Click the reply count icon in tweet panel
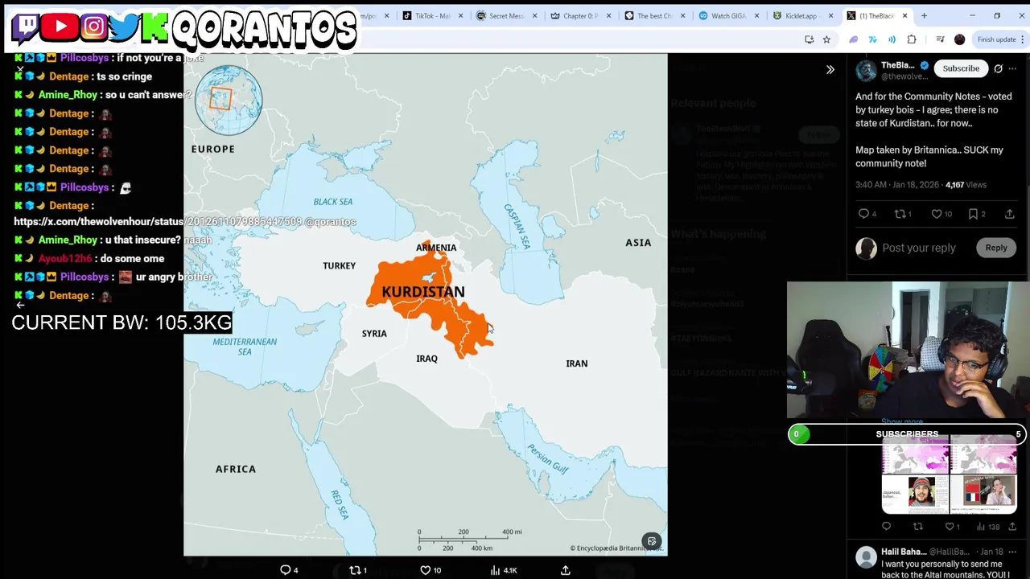Screen dimensions: 1030x579 [x=863, y=214]
